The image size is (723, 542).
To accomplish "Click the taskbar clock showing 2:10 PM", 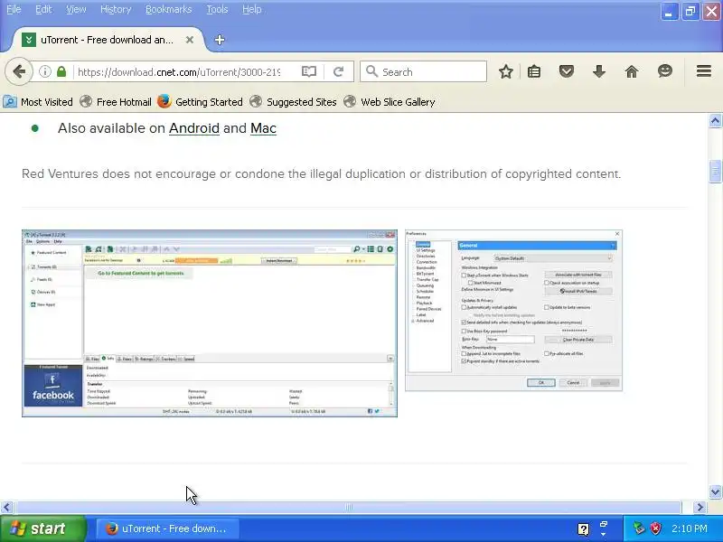I will click(689, 528).
